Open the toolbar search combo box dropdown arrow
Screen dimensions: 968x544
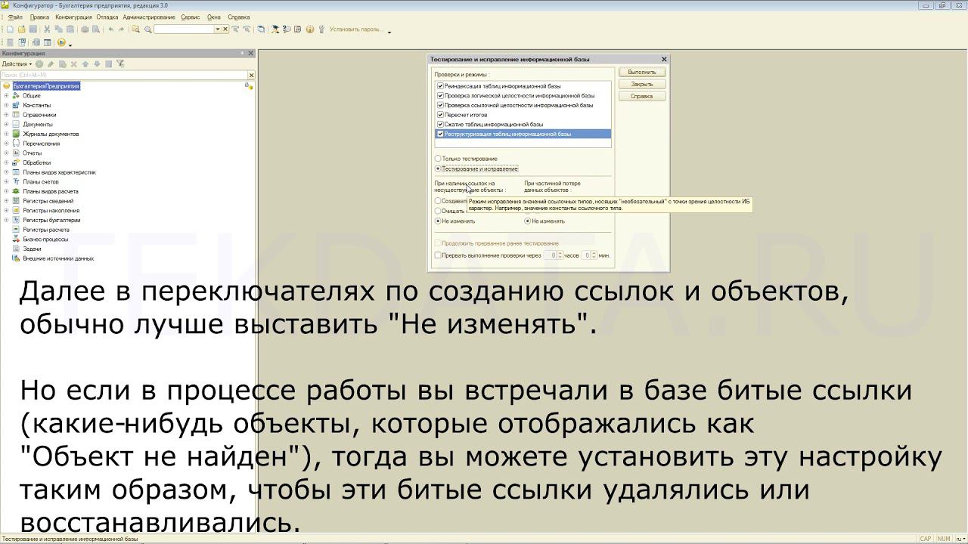(x=218, y=29)
